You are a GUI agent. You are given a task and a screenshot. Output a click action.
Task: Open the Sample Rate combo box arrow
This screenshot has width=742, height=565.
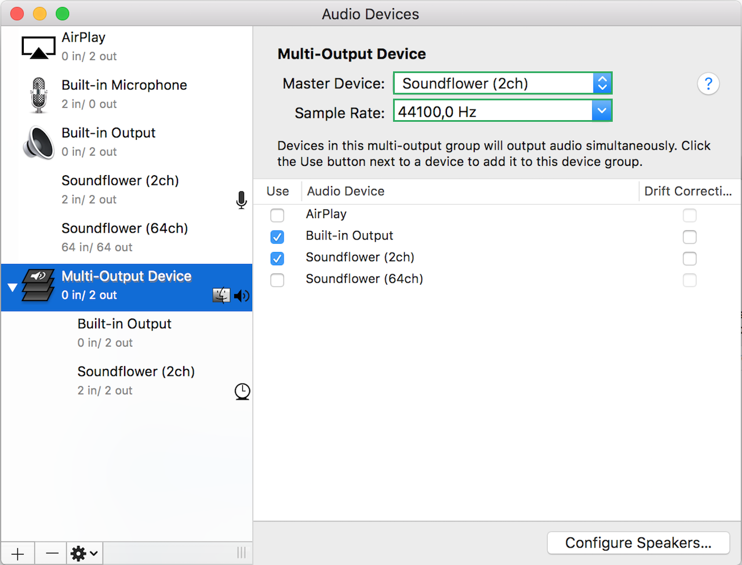tap(602, 111)
